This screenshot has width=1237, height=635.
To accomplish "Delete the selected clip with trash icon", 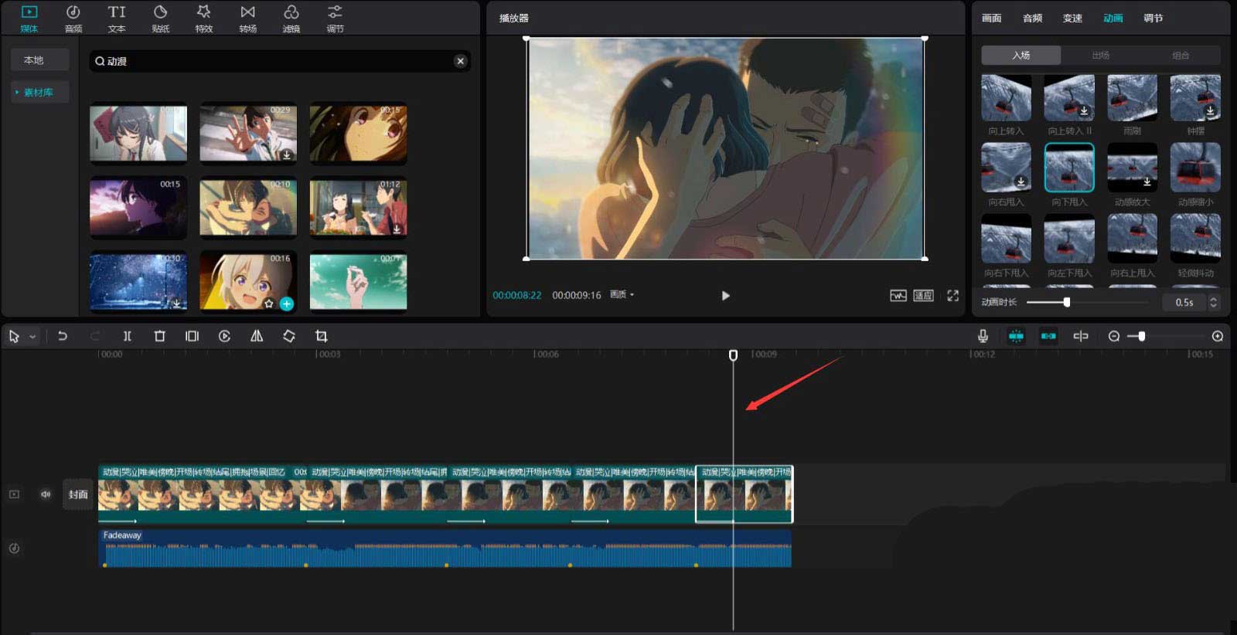I will [x=160, y=336].
